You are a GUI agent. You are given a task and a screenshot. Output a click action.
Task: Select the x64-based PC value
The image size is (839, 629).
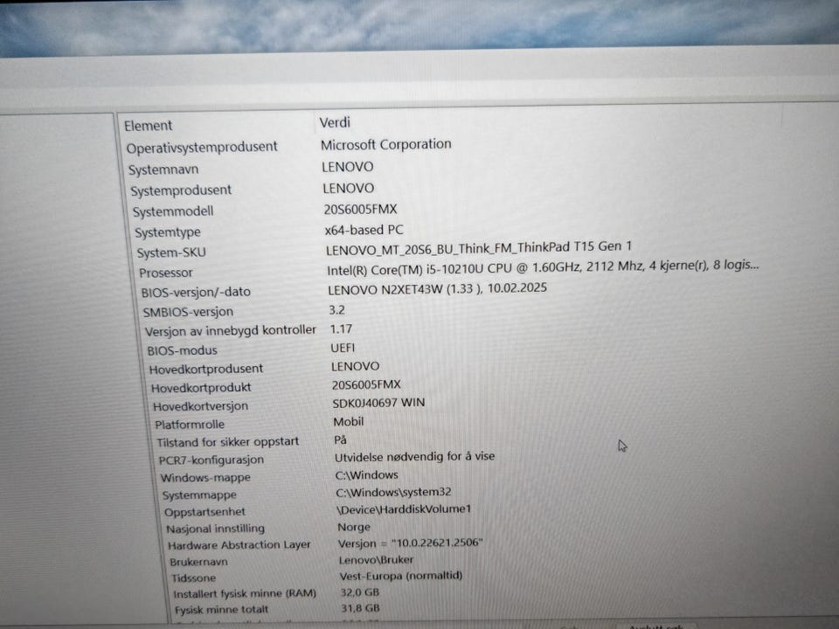pos(364,230)
